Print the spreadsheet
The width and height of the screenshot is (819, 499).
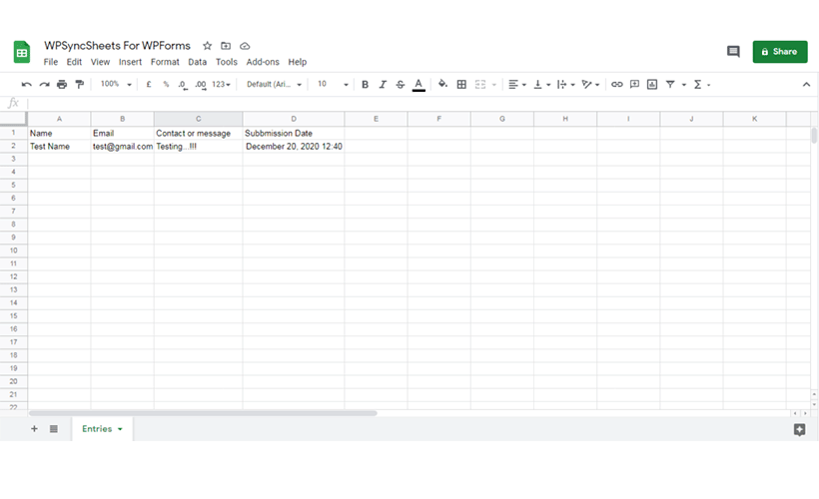pos(62,84)
